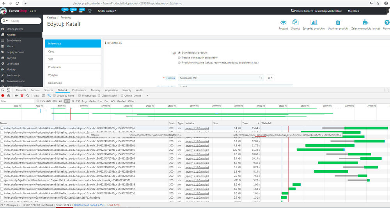Toggle the DevTools network filter funnel icon

pyautogui.click(x=22, y=95)
